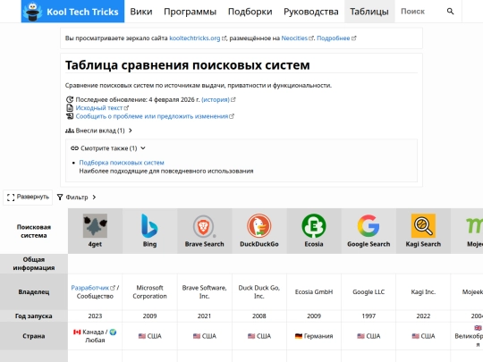483x362 pixels.
Task: Select the 4get search engine logo
Action: [95, 225]
